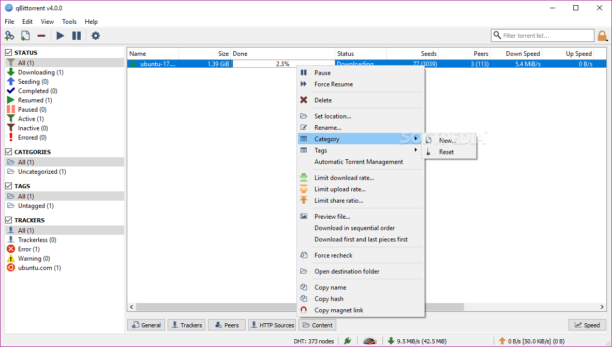Select Set location... from context menu

[361, 116]
